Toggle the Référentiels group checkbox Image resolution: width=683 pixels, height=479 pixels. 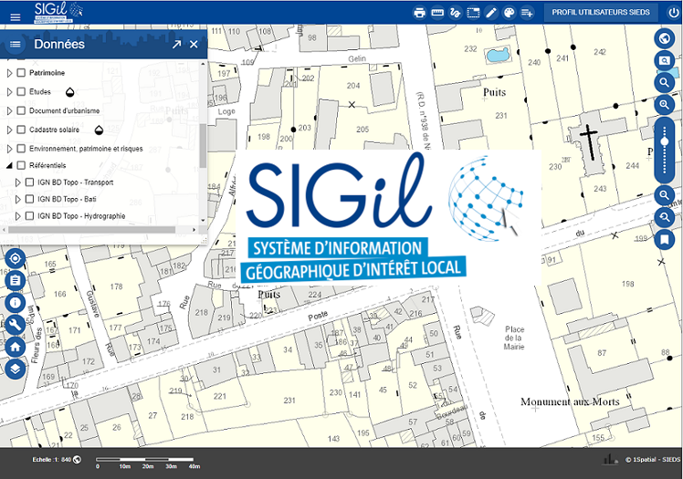click(x=21, y=165)
